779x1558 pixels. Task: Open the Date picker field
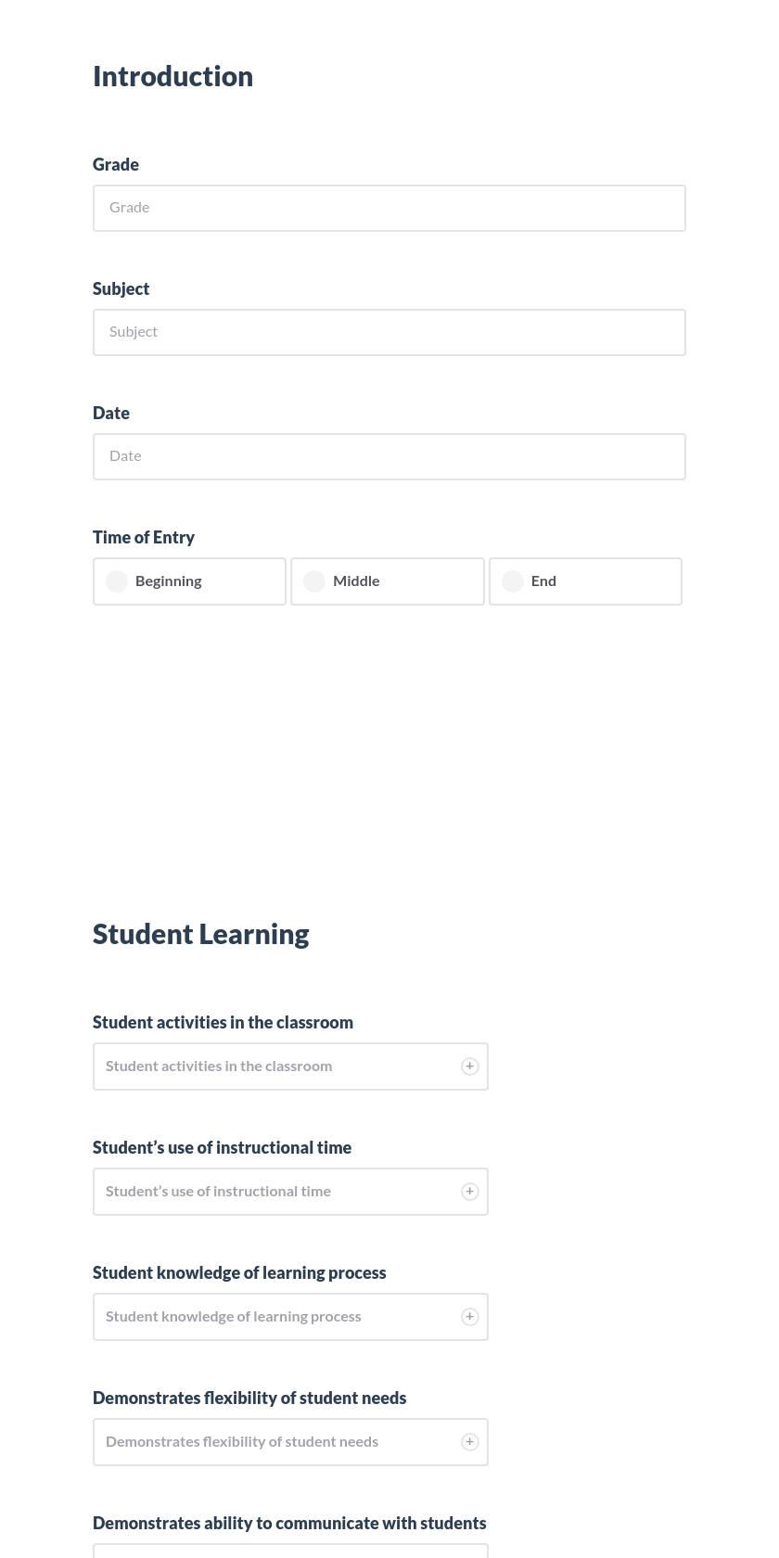[389, 456]
